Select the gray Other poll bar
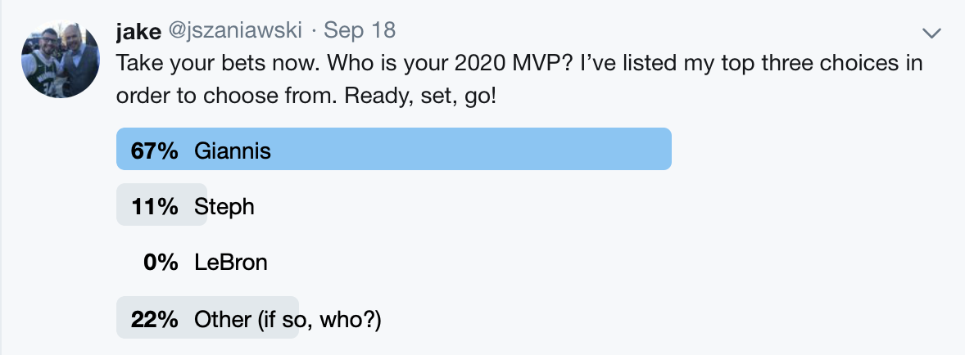965x355 pixels. (x=207, y=317)
